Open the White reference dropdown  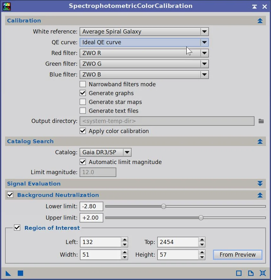(144, 32)
